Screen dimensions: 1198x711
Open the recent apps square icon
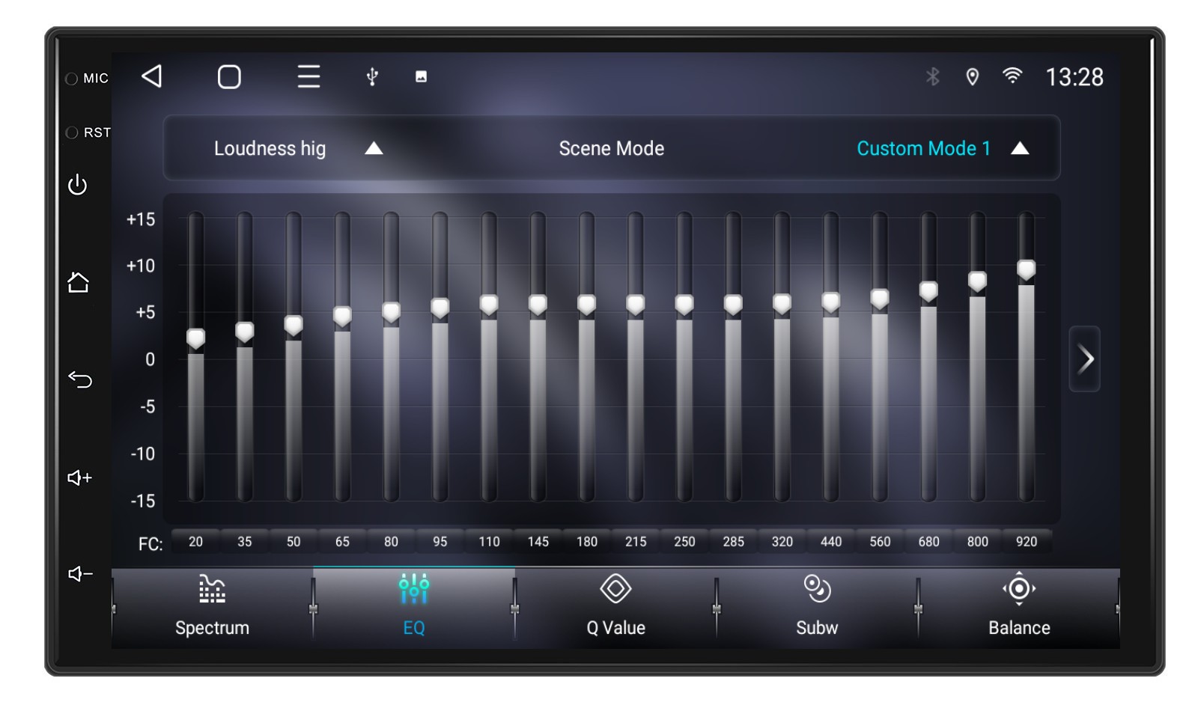231,76
